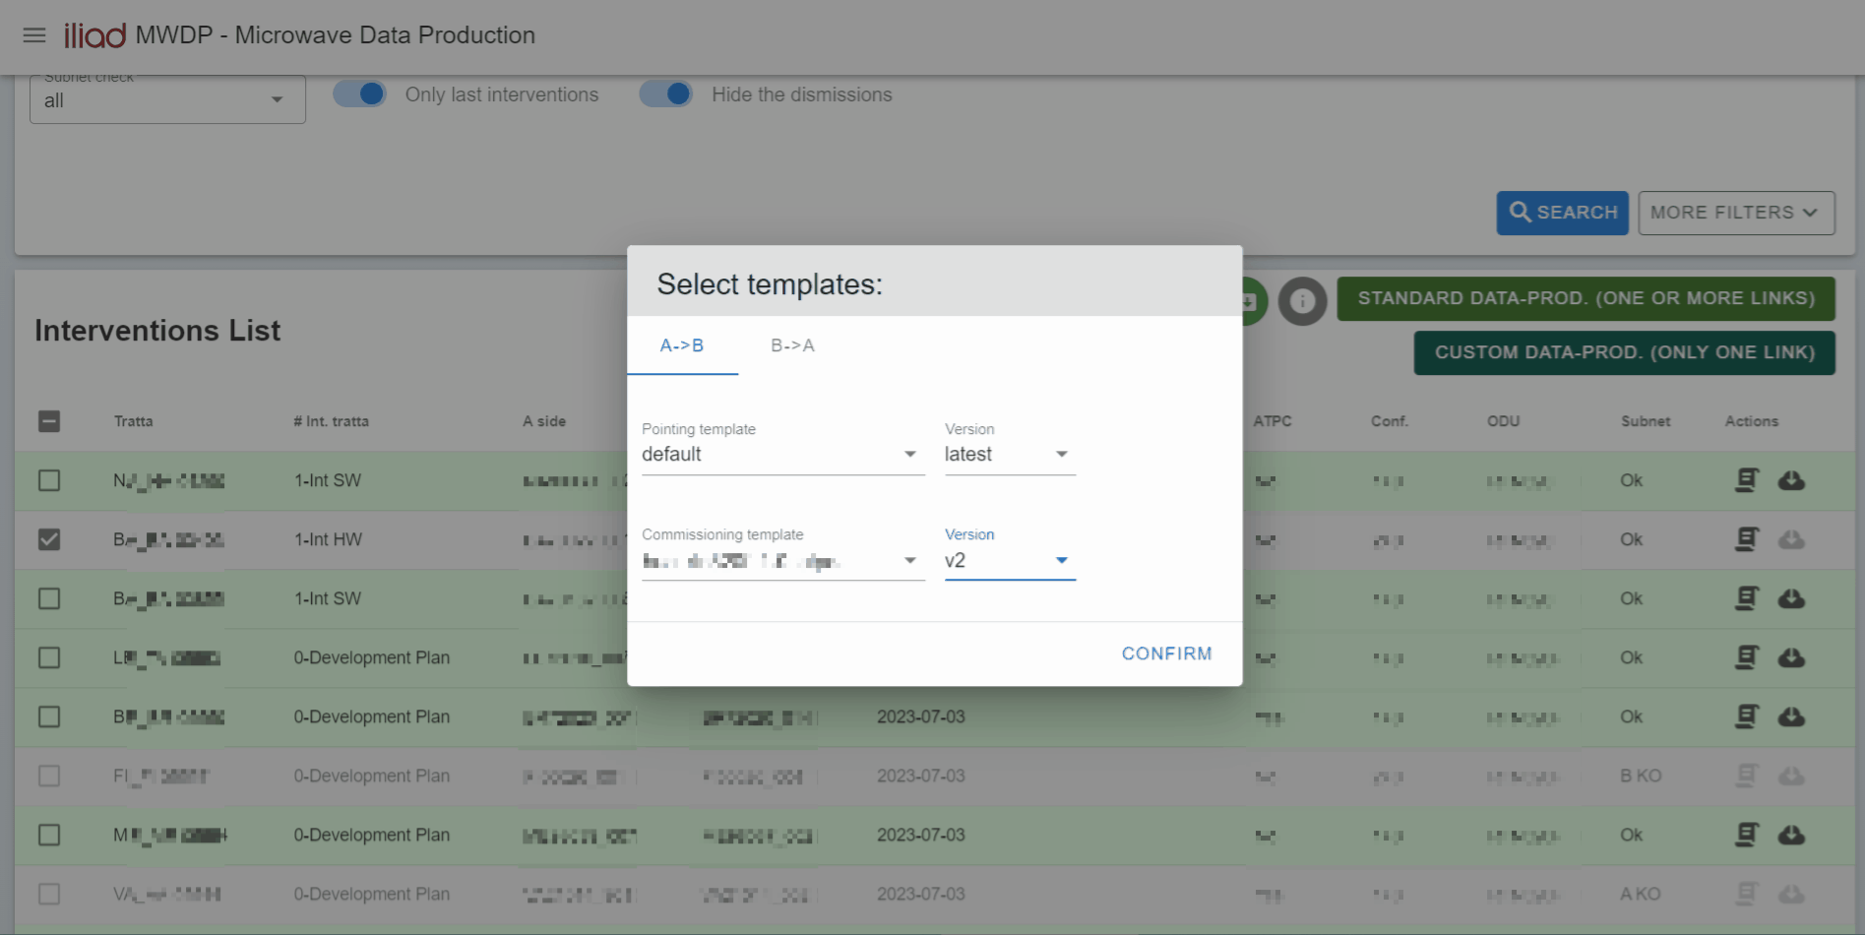Screen dimensions: 1865x935
Task: Click Subnet column header
Action: (1646, 421)
